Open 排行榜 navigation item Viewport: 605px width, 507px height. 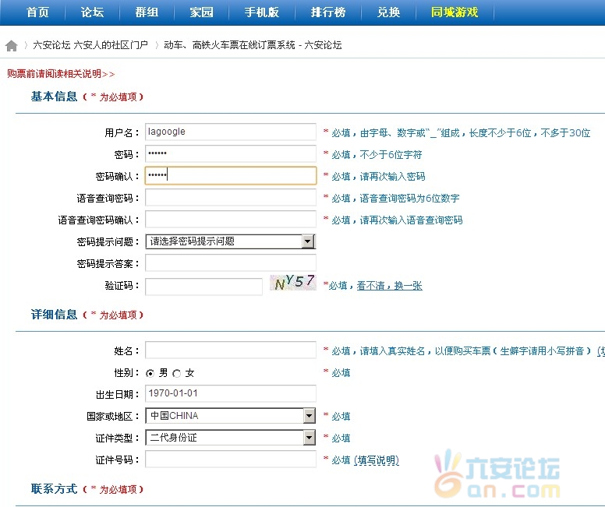click(328, 12)
